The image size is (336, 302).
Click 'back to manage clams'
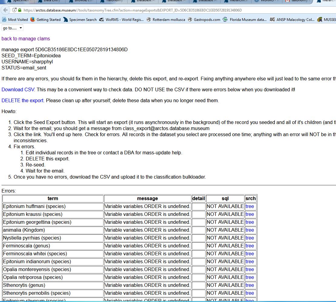pos(26,39)
